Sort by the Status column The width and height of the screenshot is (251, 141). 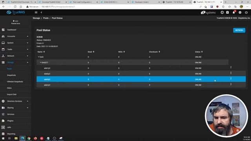click(x=199, y=52)
